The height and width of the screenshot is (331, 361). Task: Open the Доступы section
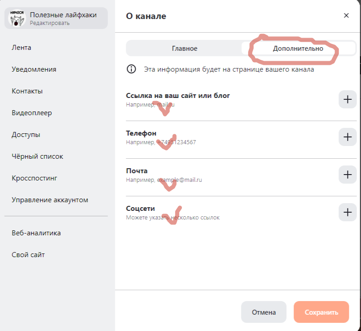click(26, 135)
